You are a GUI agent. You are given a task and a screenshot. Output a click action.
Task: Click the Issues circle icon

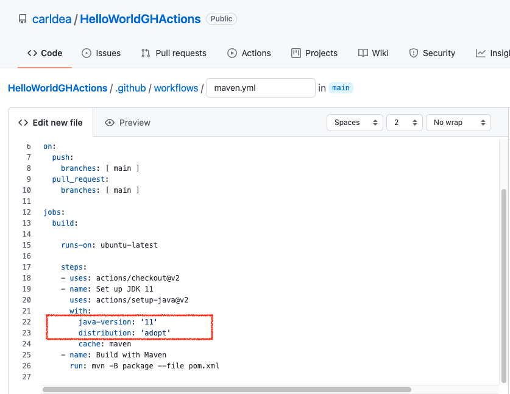87,53
